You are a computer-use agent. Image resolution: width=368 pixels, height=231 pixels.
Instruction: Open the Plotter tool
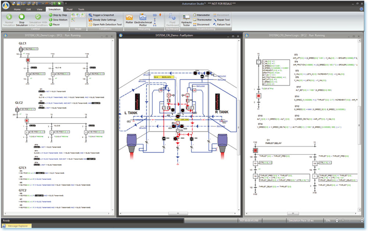click(x=129, y=19)
